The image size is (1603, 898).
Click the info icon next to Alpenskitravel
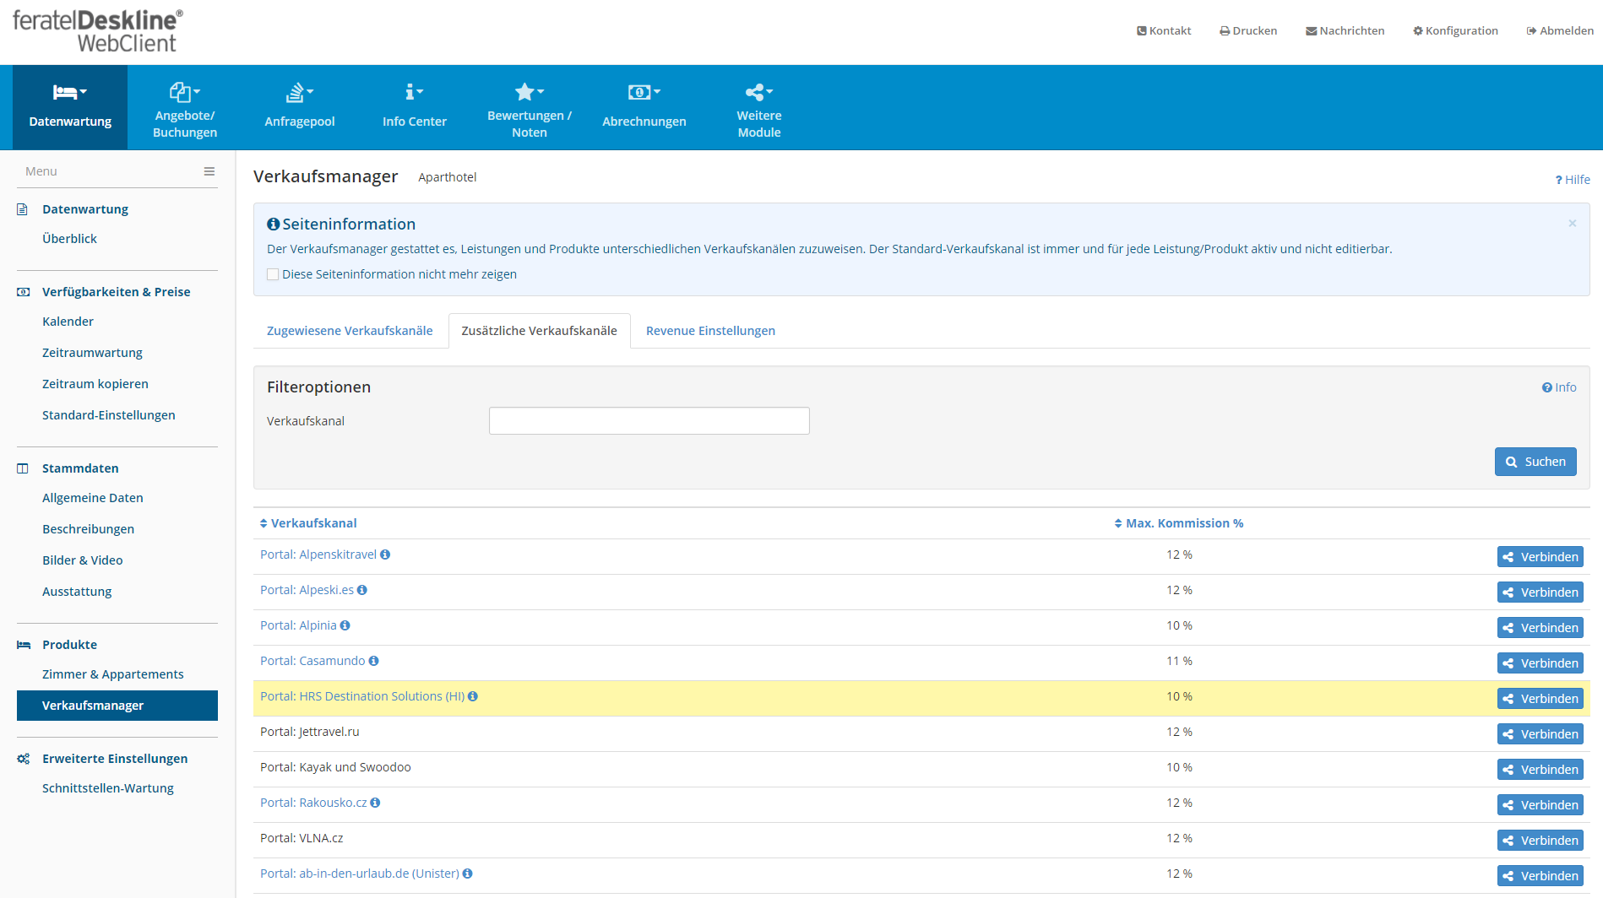[x=385, y=554]
